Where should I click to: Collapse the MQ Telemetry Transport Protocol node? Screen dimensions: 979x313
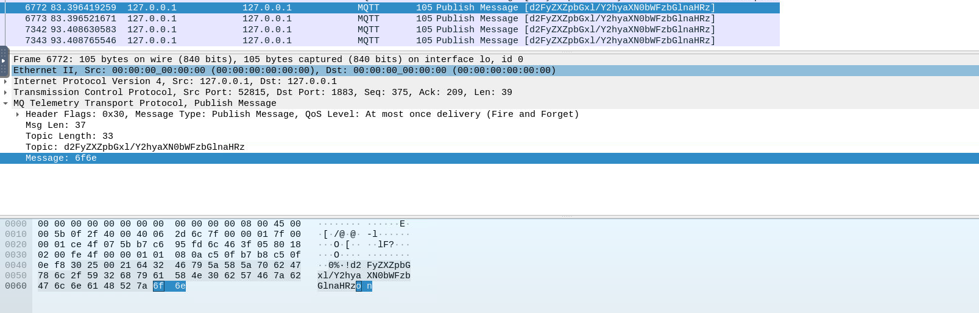(5, 104)
